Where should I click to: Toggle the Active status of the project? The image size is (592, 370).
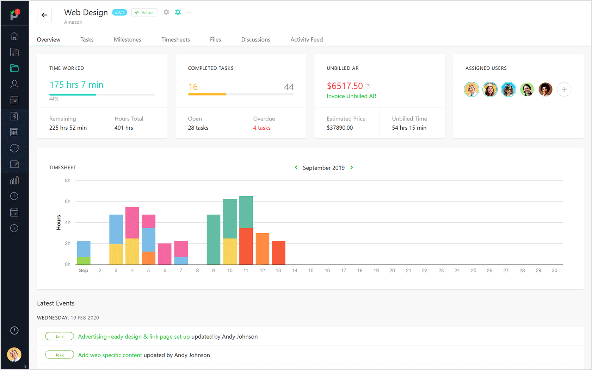(x=144, y=12)
